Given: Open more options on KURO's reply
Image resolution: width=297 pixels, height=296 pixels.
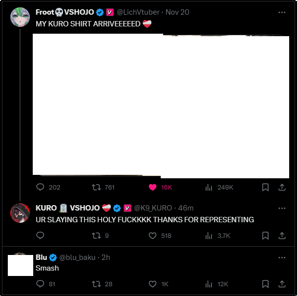Looking at the screenshot, I should [x=282, y=208].
